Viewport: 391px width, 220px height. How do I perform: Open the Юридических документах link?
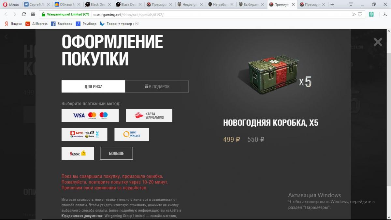pos(82,216)
